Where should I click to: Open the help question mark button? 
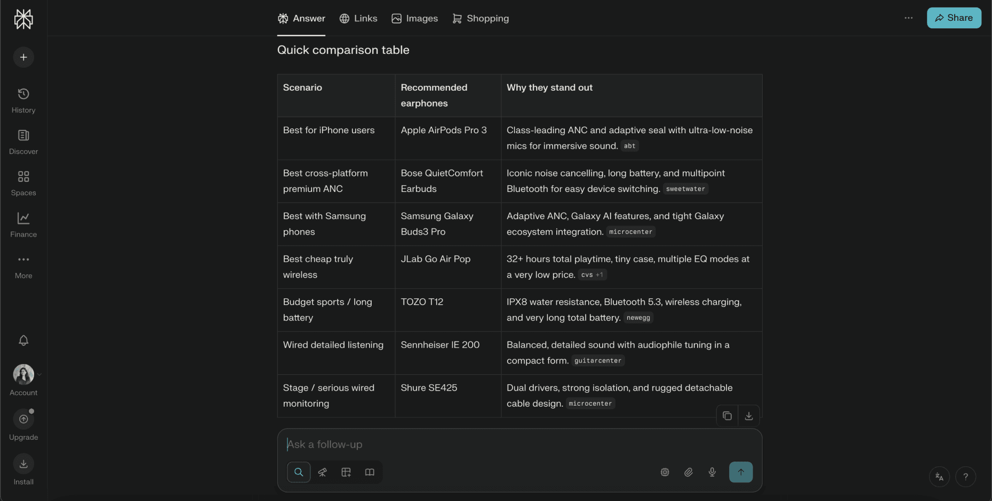(x=966, y=476)
